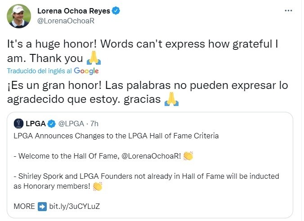Viewport: 304px width, 221px height.
Task: Click Lorena Ochoa's profile picture
Action: [18, 16]
